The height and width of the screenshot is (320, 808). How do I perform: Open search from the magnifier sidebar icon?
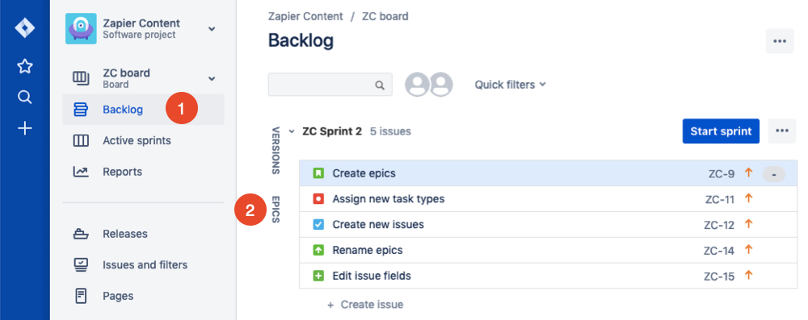tap(25, 97)
